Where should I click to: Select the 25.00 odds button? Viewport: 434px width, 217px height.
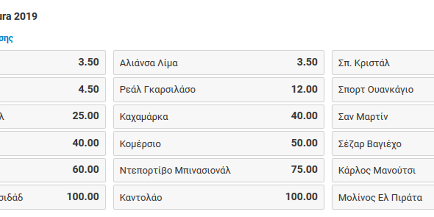[x=53, y=116]
